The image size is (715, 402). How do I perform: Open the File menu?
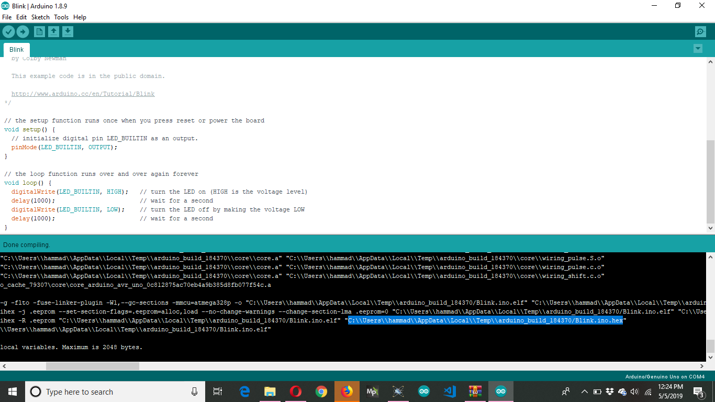coord(7,17)
